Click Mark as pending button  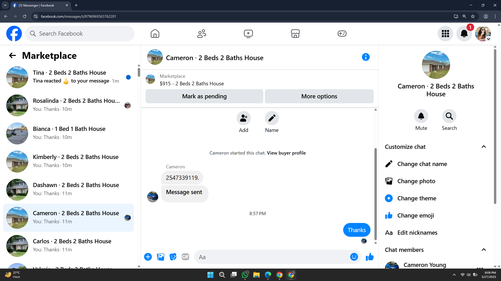coord(204,96)
